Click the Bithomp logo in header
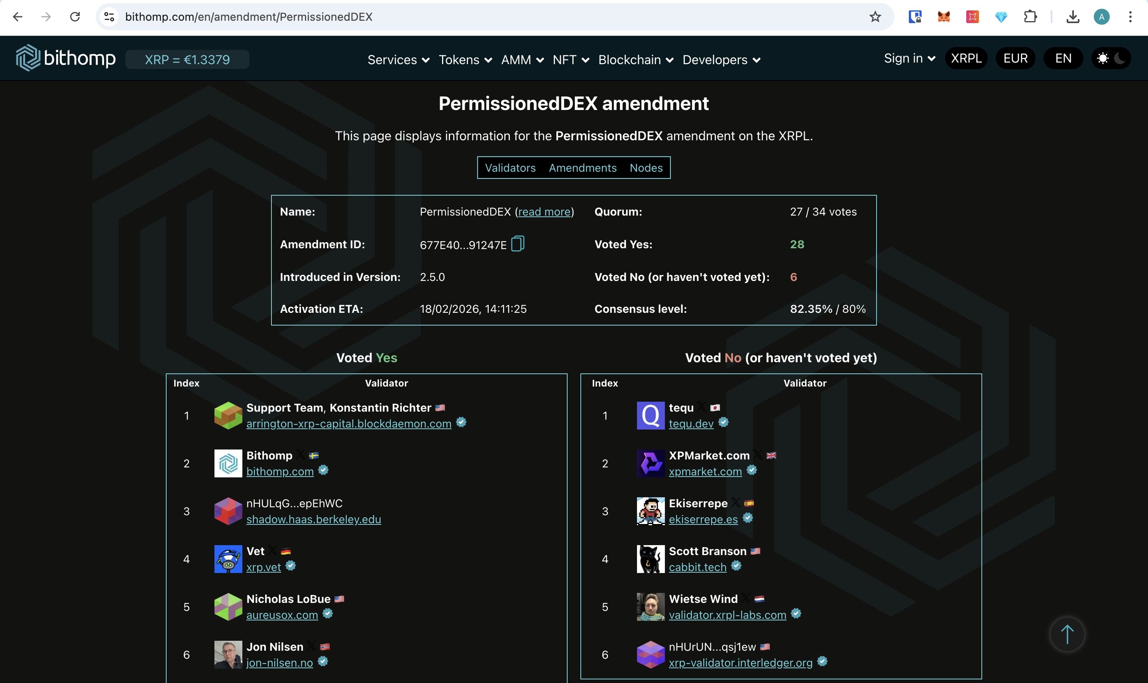The image size is (1148, 683). (x=66, y=59)
